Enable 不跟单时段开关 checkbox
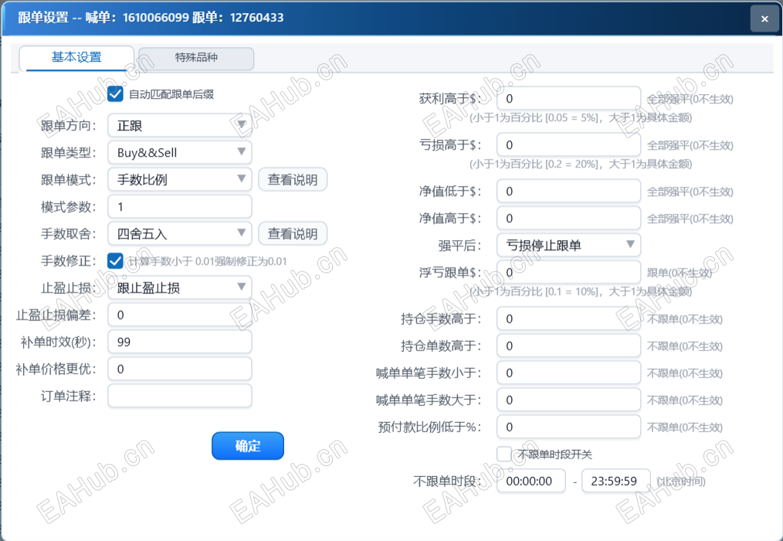Image resolution: width=783 pixels, height=541 pixels. point(504,454)
